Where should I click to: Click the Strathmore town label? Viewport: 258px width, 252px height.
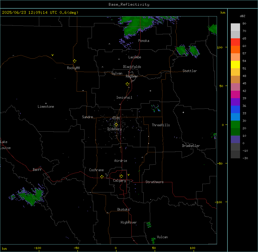click(154, 182)
